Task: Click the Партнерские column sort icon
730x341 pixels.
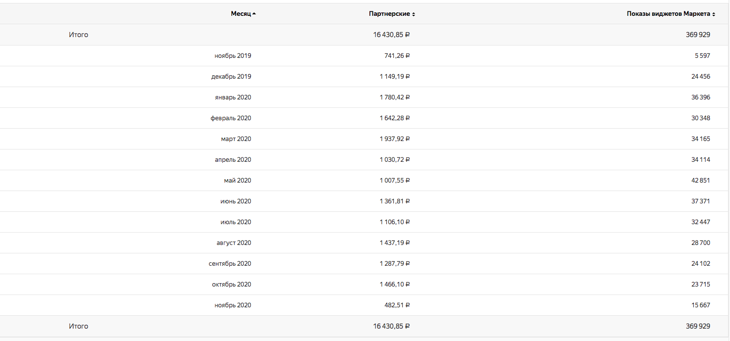Action: coord(414,14)
